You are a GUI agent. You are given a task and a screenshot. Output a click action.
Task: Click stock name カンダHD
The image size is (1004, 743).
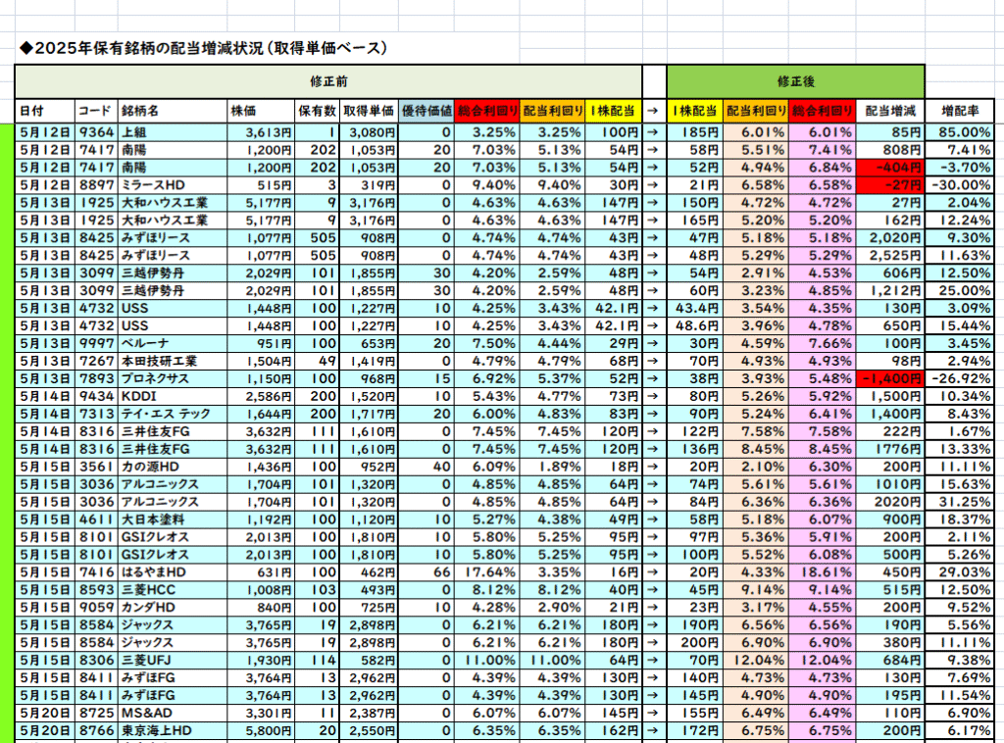click(173, 608)
